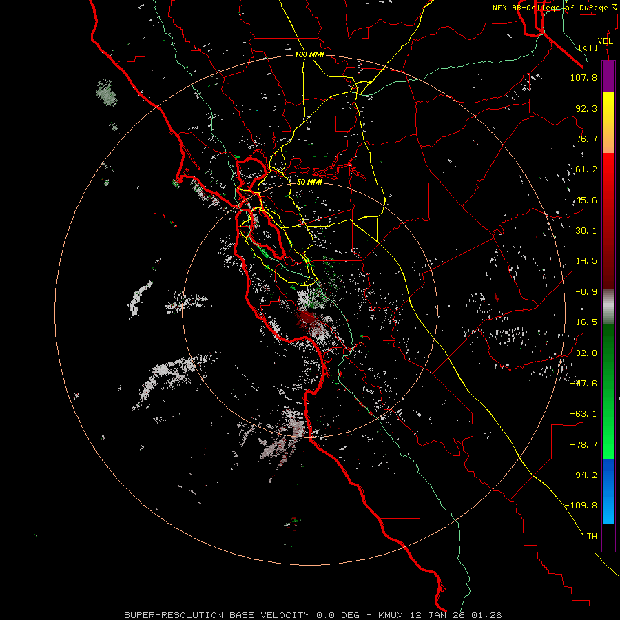This screenshot has height=620, width=620.
Task: Click the -94.2 velocity scale value
Action: (583, 475)
